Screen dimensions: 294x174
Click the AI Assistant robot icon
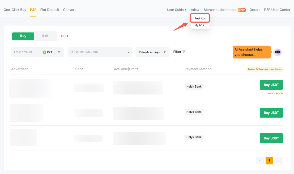(277, 52)
